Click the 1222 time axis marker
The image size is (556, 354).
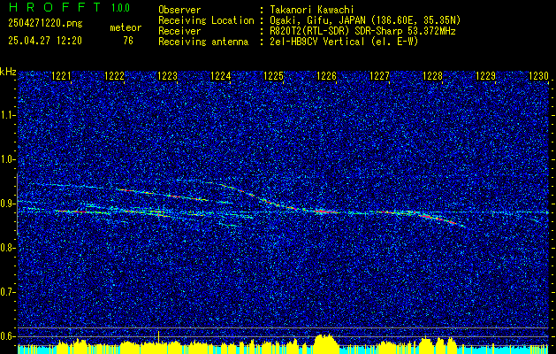point(115,75)
